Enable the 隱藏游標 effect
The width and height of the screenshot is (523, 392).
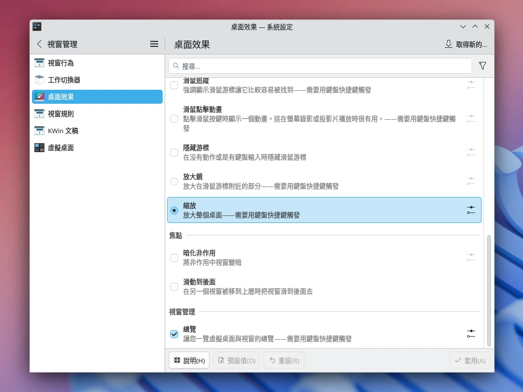pos(174,152)
